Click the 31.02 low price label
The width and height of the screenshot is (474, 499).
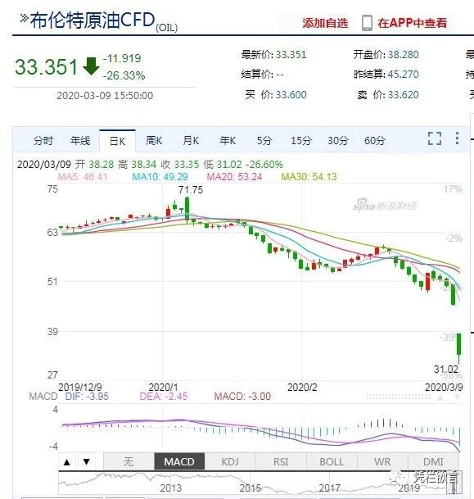point(446,370)
